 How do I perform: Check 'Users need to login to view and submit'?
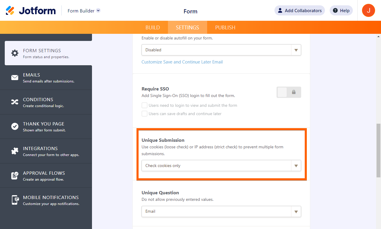click(145, 105)
